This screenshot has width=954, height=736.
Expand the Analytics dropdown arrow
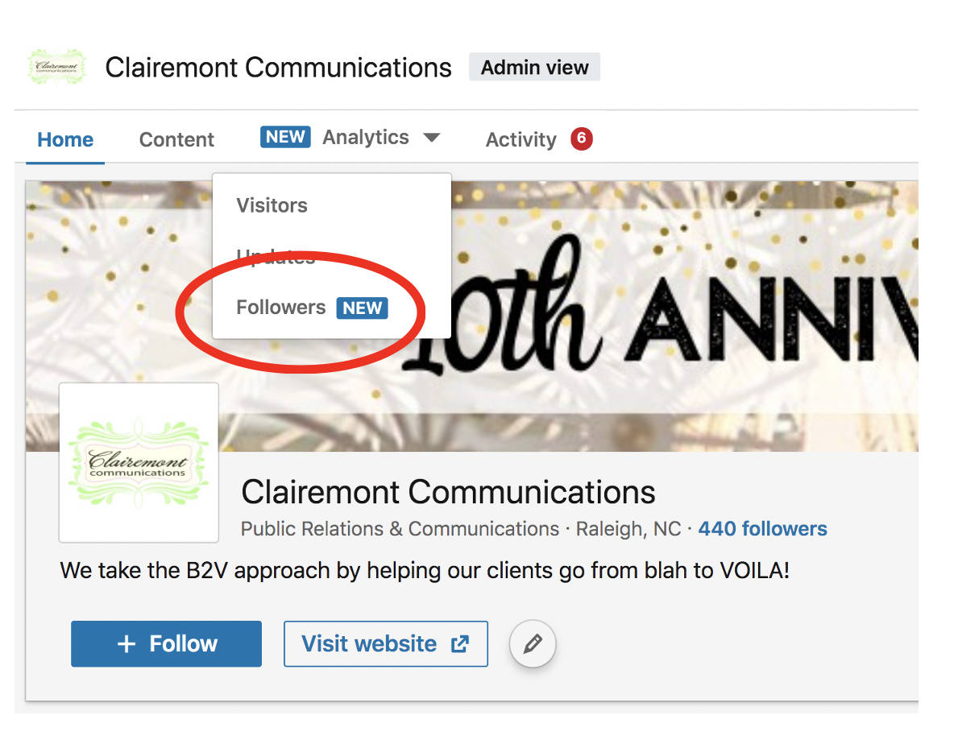tap(431, 138)
